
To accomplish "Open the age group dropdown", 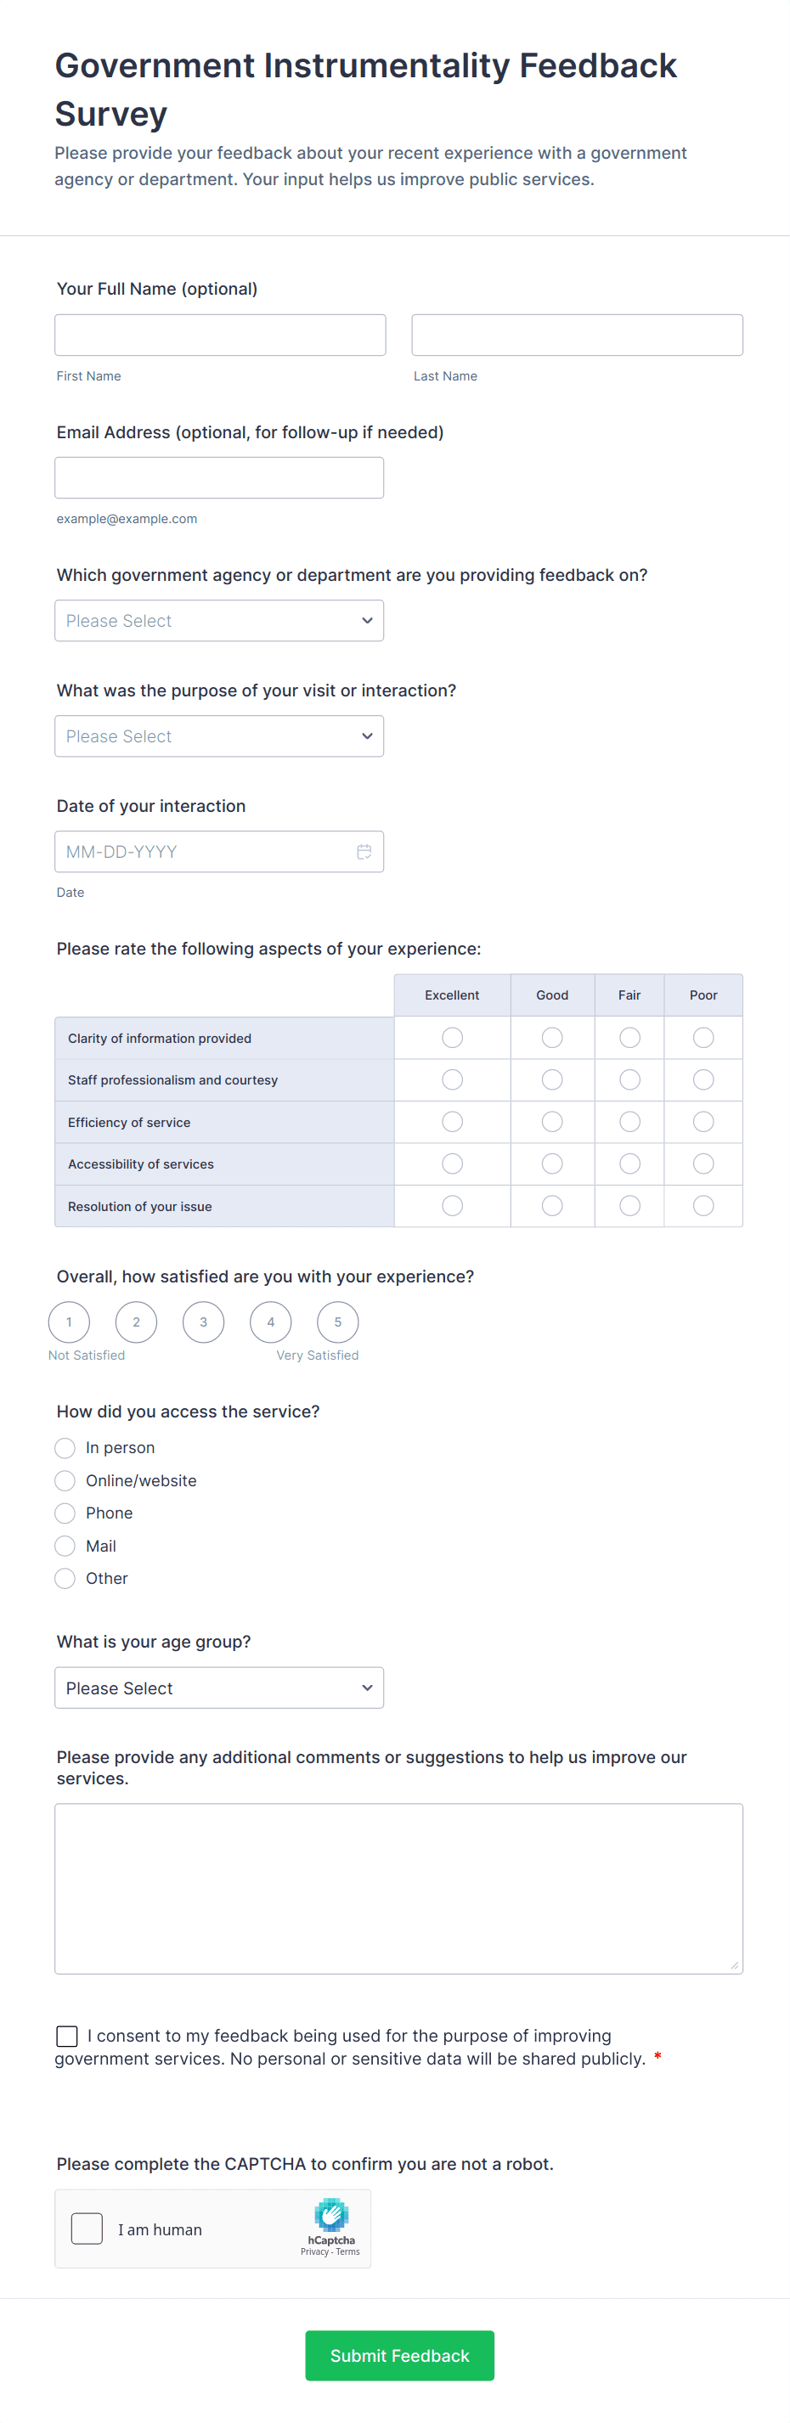I will [x=219, y=1688].
